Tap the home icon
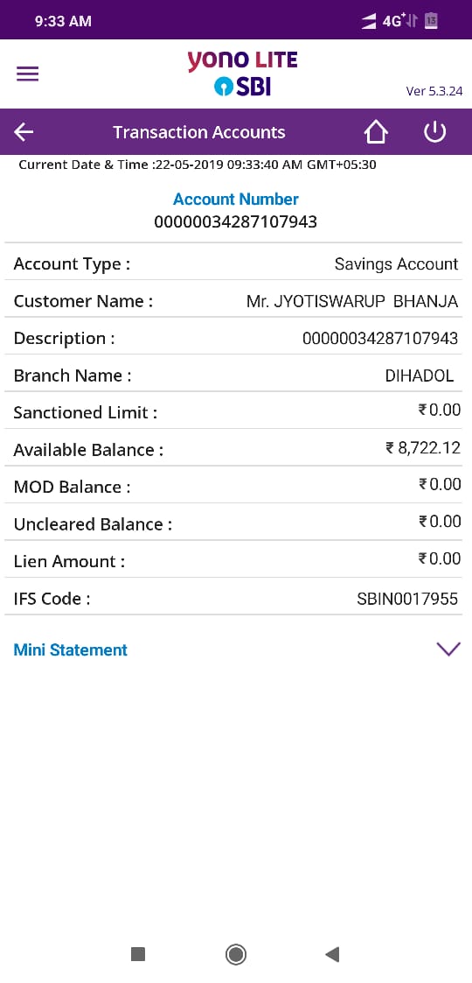472x983 pixels. (x=376, y=132)
